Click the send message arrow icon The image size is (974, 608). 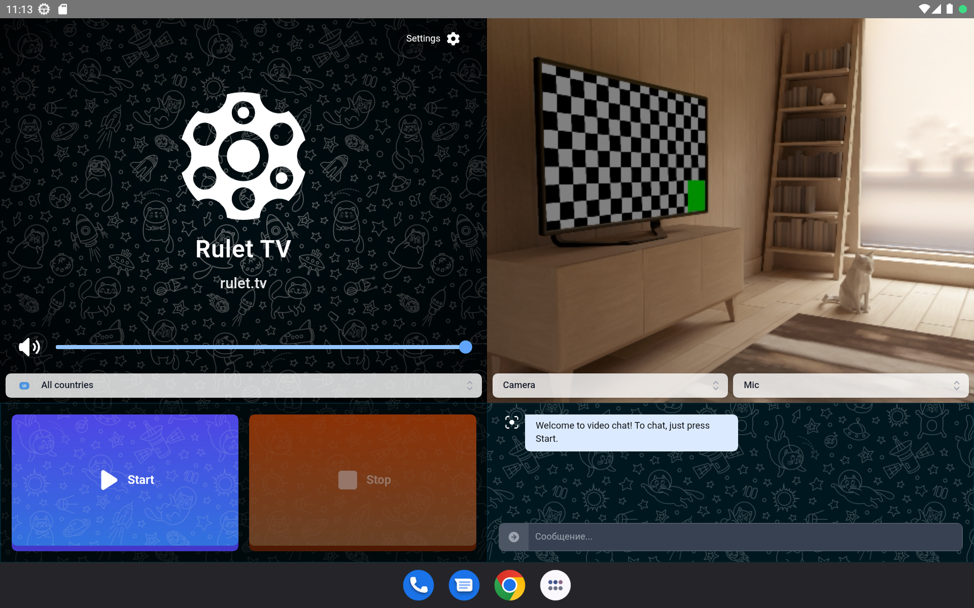click(513, 537)
